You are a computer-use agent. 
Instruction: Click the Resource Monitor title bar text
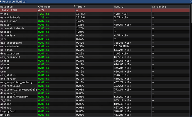click(14, 2)
